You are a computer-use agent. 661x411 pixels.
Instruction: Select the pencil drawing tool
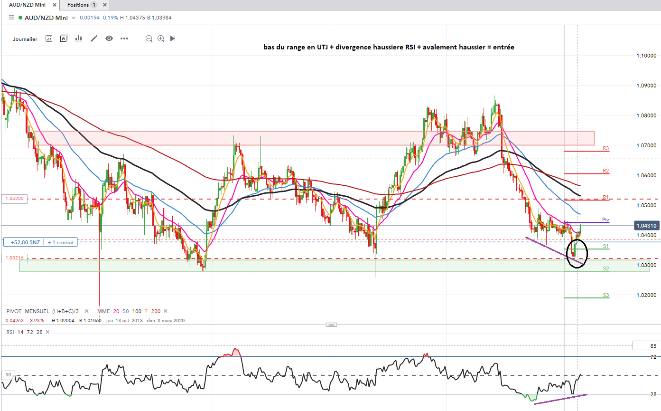tap(94, 38)
